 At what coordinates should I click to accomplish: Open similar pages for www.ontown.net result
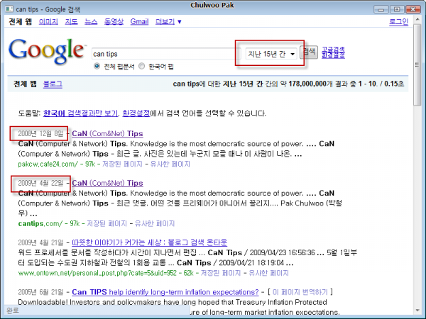[268, 273]
